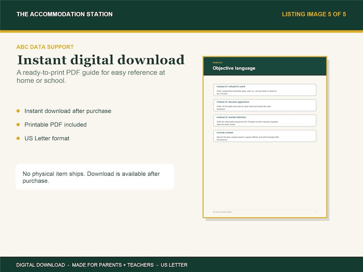Click the 'Made for Parents + Teachers' footer text
Viewport: 363px width, 272px height.
click(113, 265)
